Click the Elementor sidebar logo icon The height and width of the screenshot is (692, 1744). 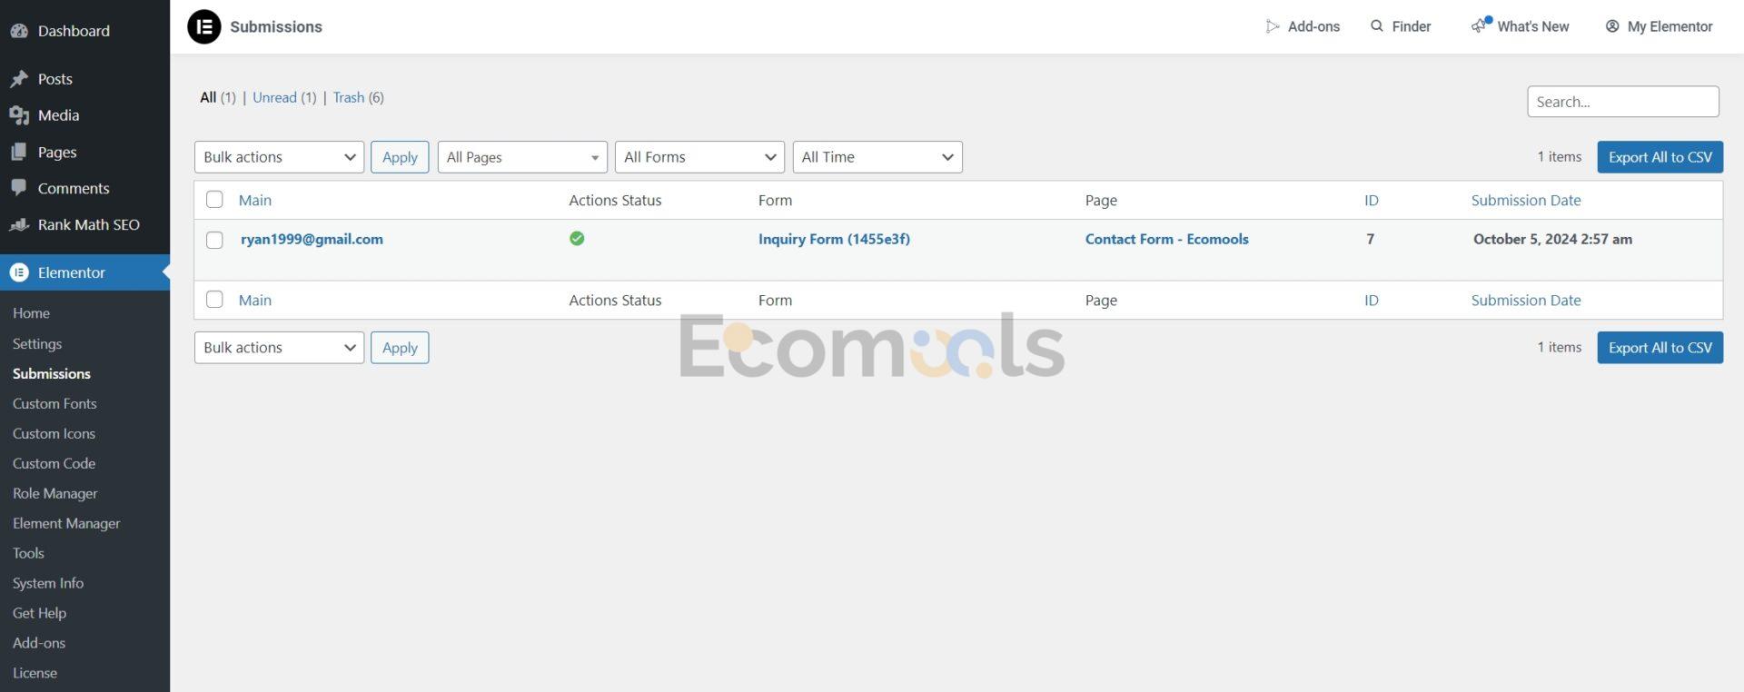pyautogui.click(x=19, y=272)
